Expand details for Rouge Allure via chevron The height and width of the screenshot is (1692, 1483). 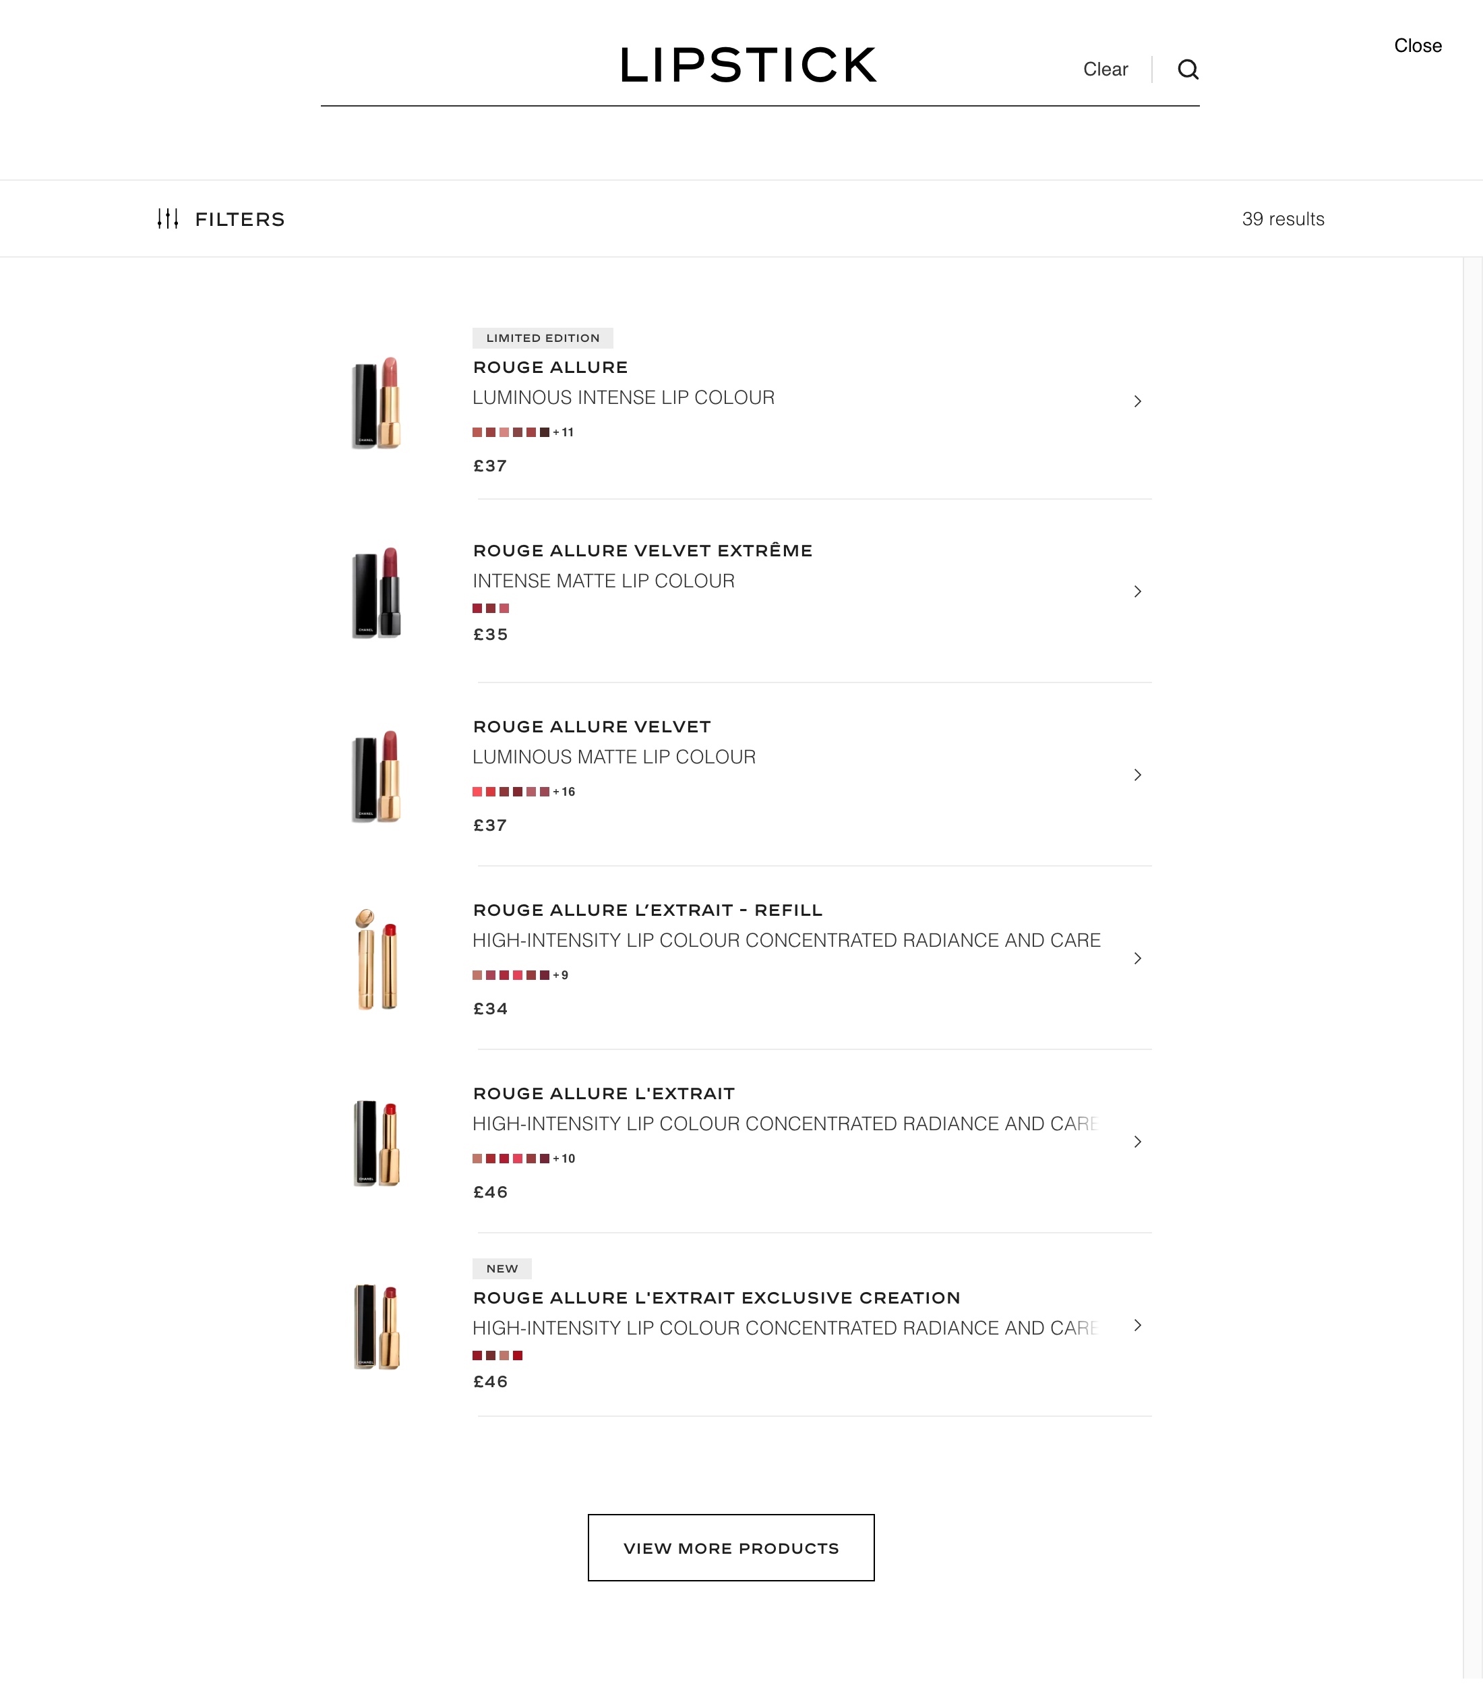coord(1137,401)
